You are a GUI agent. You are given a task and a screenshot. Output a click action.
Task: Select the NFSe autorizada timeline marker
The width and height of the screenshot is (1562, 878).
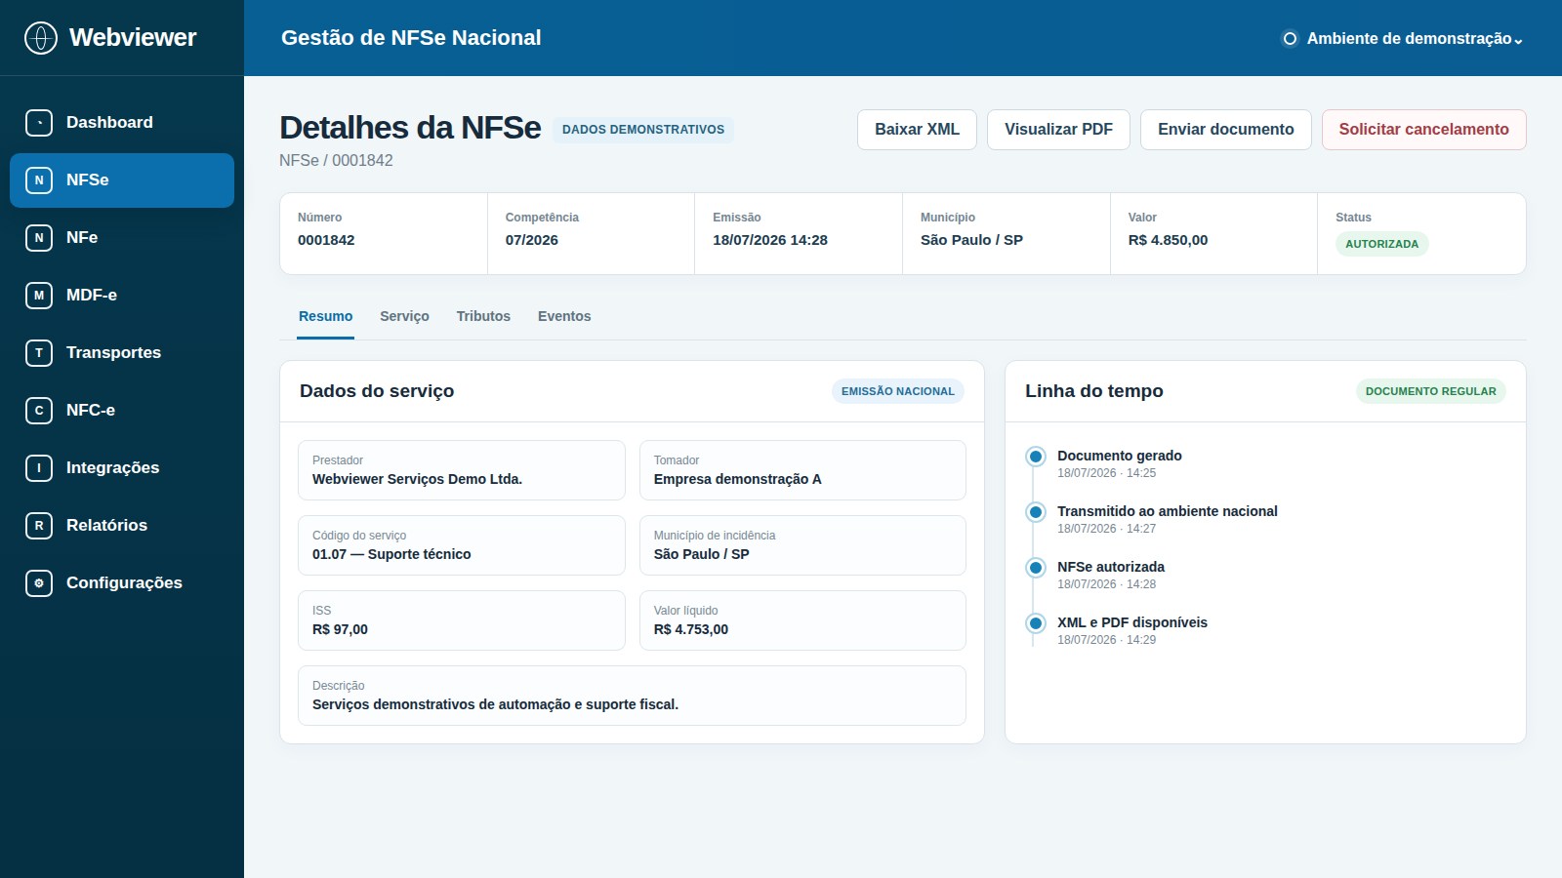tap(1036, 568)
